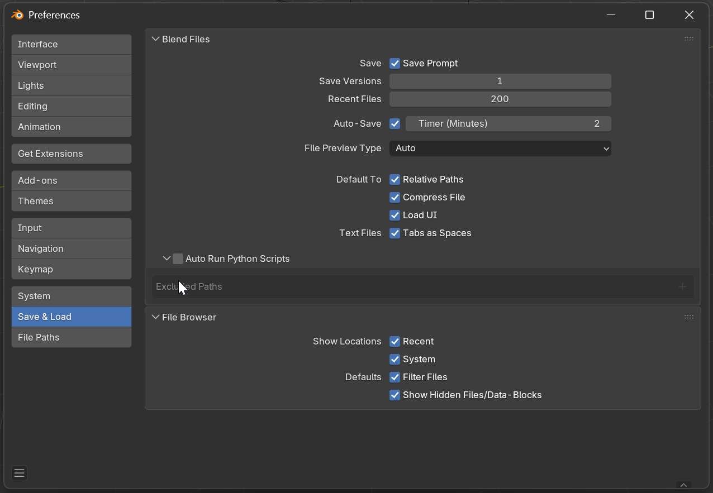Screen dimensions: 713x493
Task: Adjust the Auto-Save Timer minutes slider
Action: coord(508,124)
